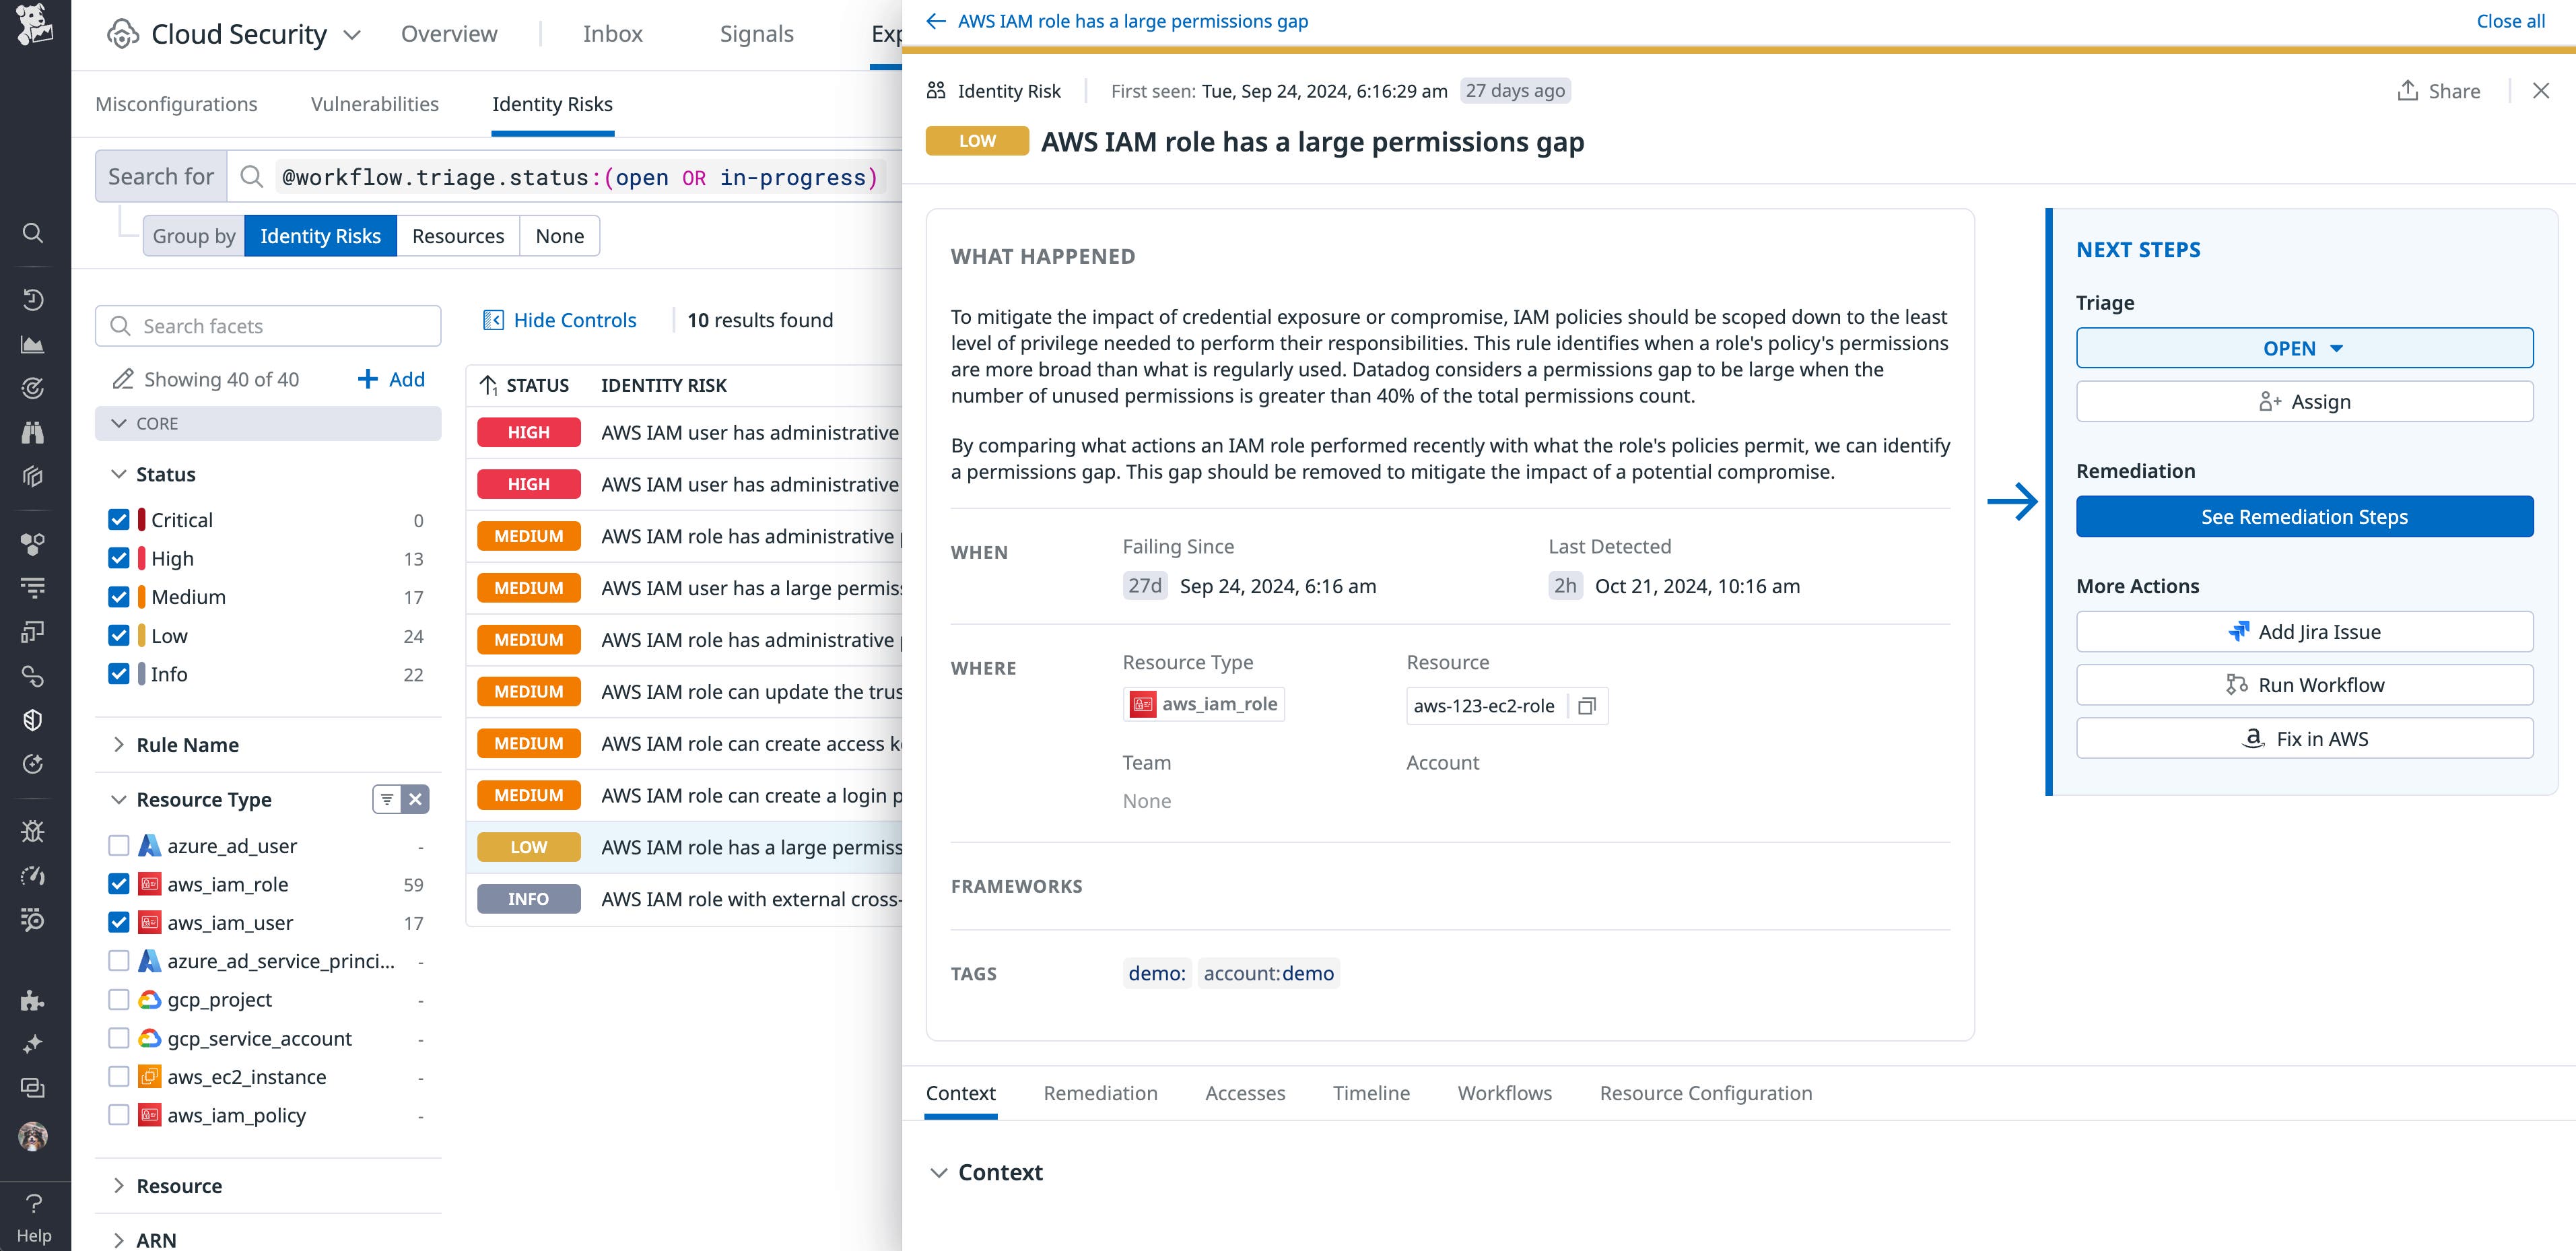Image resolution: width=2576 pixels, height=1251 pixels.
Task: Open the recent history clock icon
Action: tap(34, 299)
